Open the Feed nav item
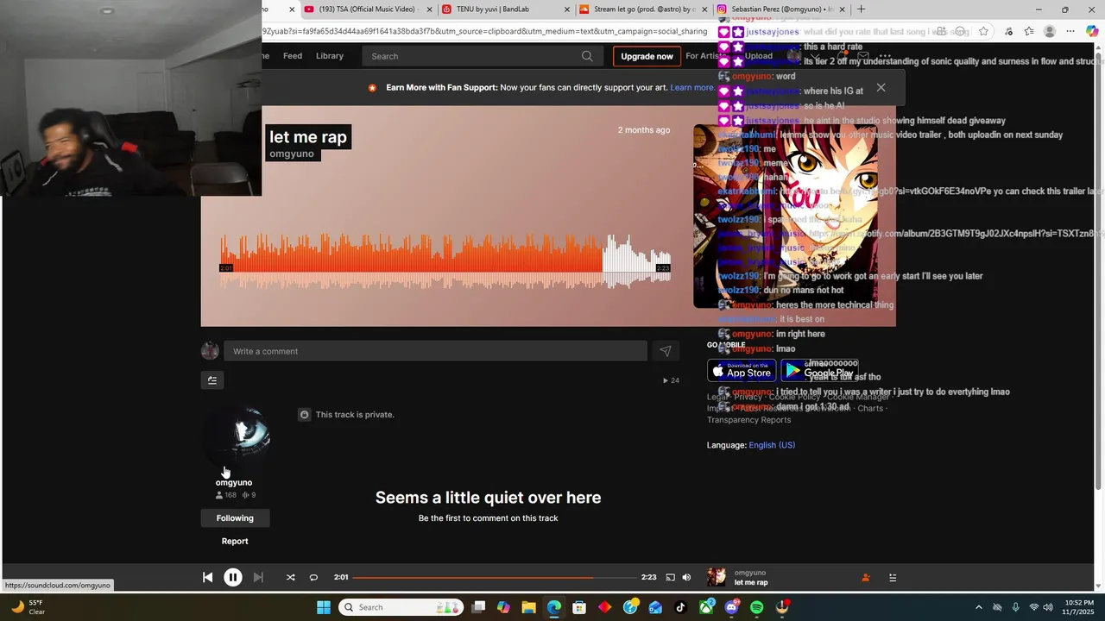Image resolution: width=1105 pixels, height=621 pixels. (293, 56)
